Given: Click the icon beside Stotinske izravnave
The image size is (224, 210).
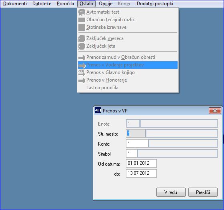Looking at the screenshot, I should tap(82, 27).
